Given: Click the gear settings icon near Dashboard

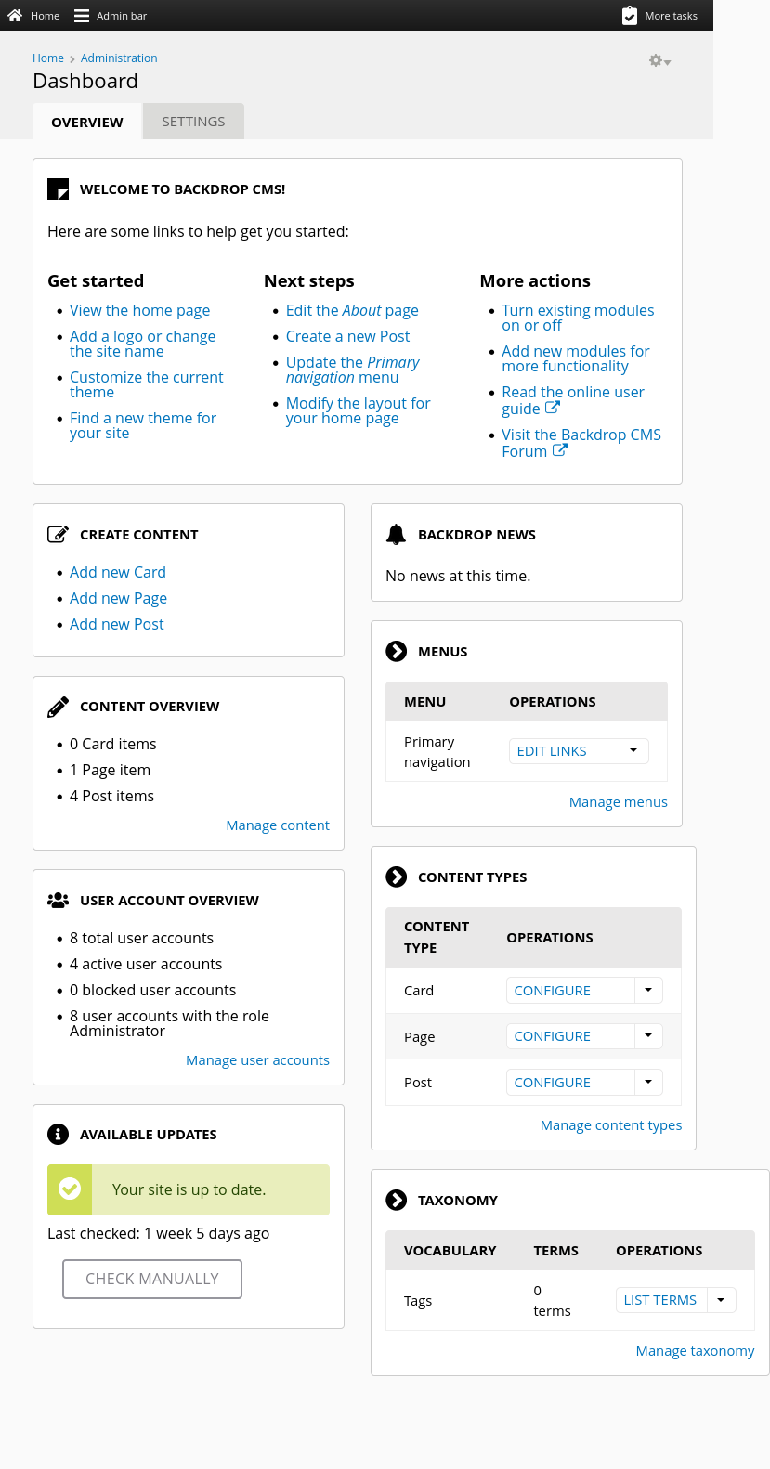Looking at the screenshot, I should click(659, 61).
